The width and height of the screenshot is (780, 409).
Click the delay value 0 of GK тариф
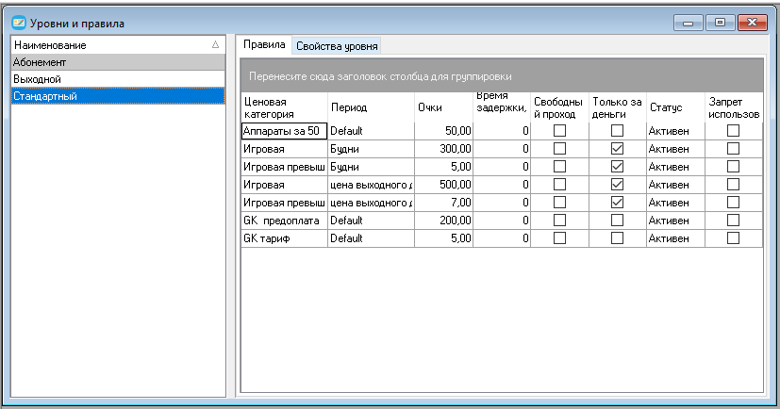coord(502,238)
